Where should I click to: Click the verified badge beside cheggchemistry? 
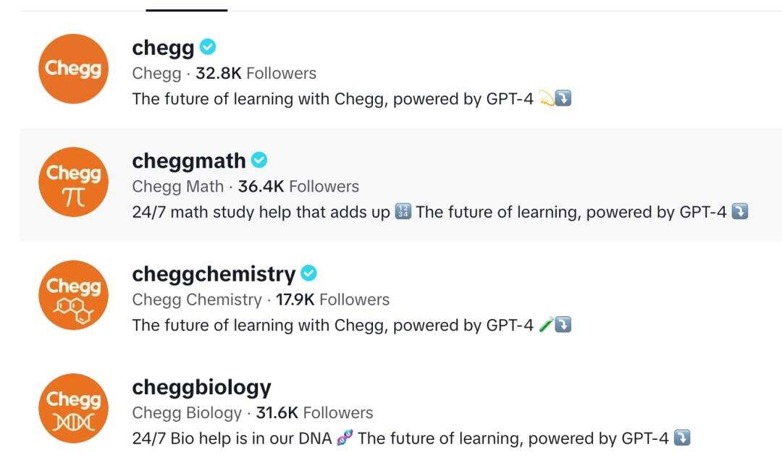pos(309,273)
